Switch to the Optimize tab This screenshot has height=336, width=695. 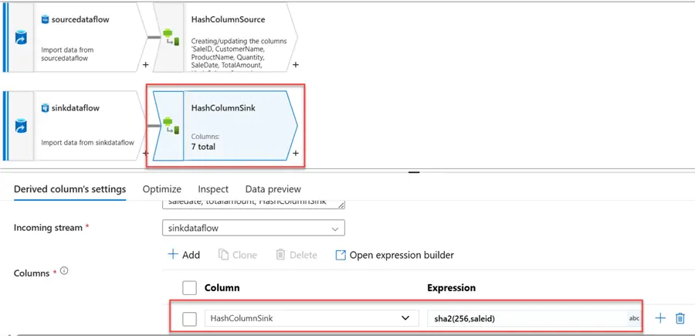point(162,189)
